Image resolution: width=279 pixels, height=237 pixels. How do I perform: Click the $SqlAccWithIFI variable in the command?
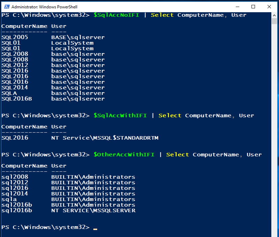120,116
